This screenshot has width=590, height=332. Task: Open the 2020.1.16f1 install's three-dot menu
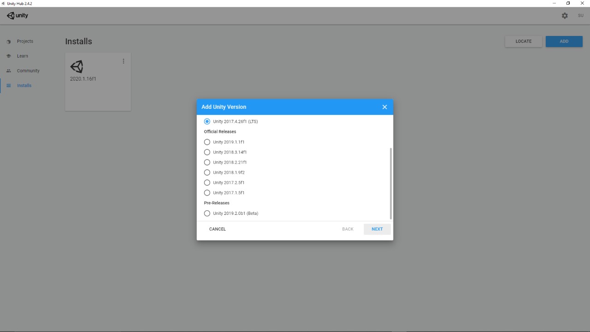click(x=123, y=61)
